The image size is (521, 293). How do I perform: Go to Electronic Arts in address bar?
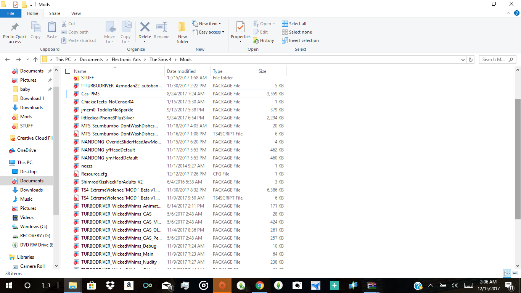[126, 60]
